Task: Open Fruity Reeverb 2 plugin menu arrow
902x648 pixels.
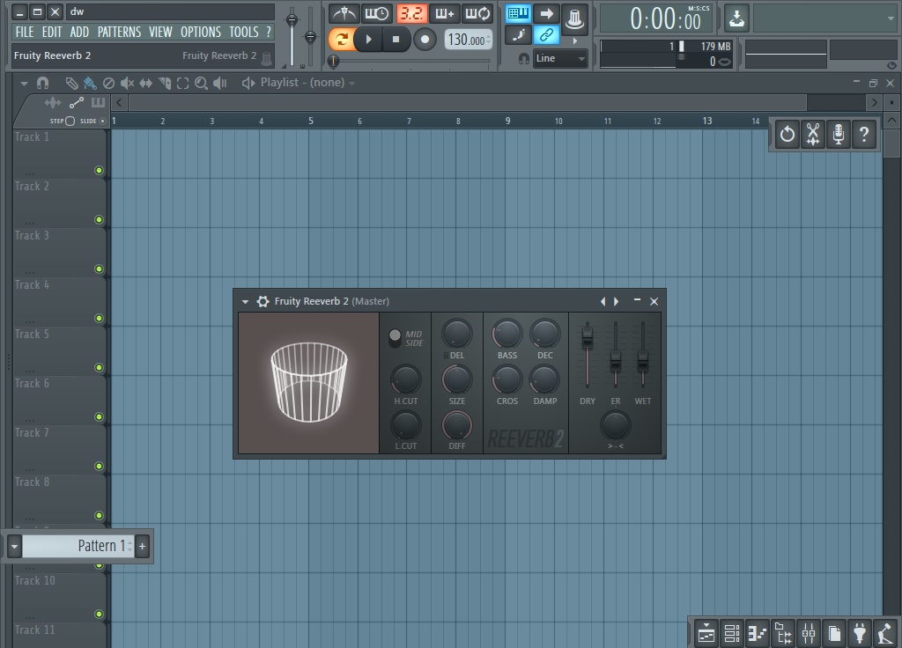Action: (245, 301)
